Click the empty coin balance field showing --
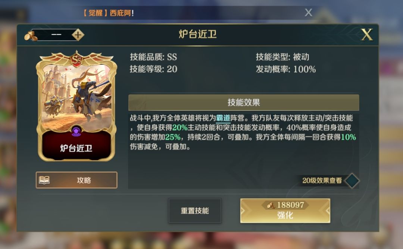Image resolution: width=403 pixels, height=249 pixels. [56, 35]
